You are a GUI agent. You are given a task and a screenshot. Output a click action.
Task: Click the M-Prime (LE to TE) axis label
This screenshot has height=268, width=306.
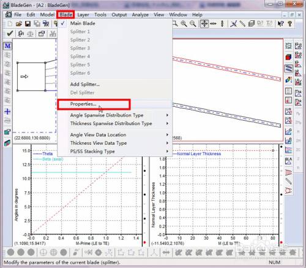[92, 243]
